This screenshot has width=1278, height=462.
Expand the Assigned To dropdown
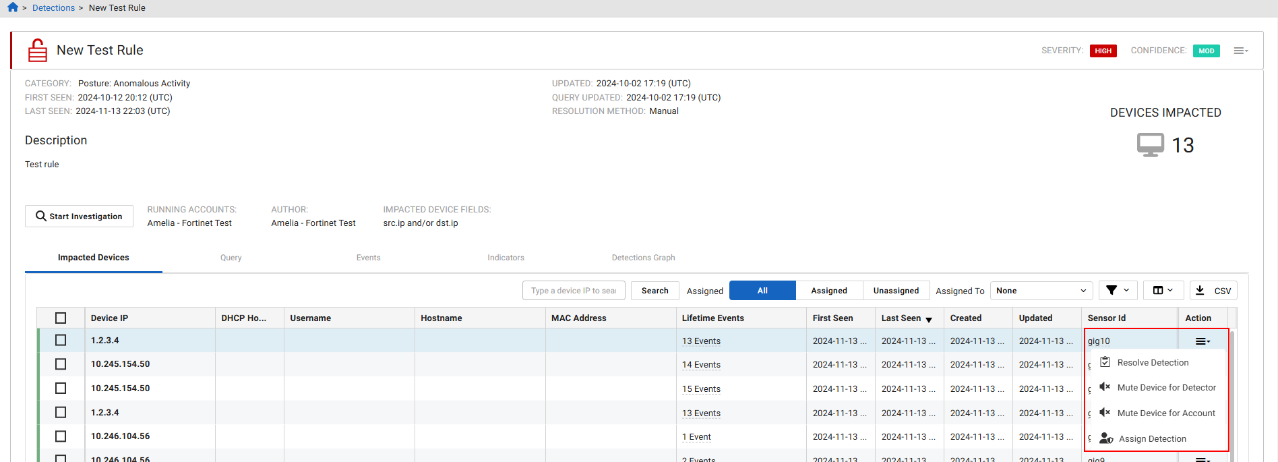pyautogui.click(x=1041, y=291)
